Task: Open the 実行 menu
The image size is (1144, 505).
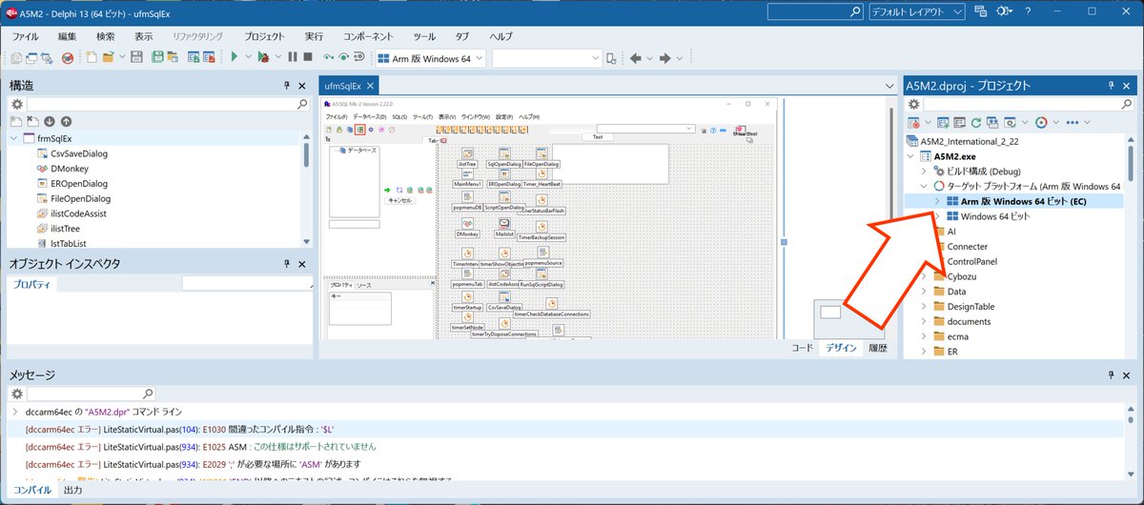Action: tap(314, 35)
